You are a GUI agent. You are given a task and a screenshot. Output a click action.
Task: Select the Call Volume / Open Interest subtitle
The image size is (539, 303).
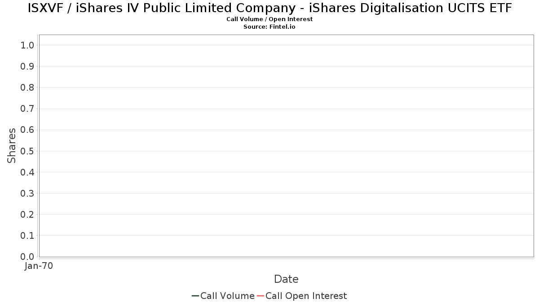coord(269,19)
